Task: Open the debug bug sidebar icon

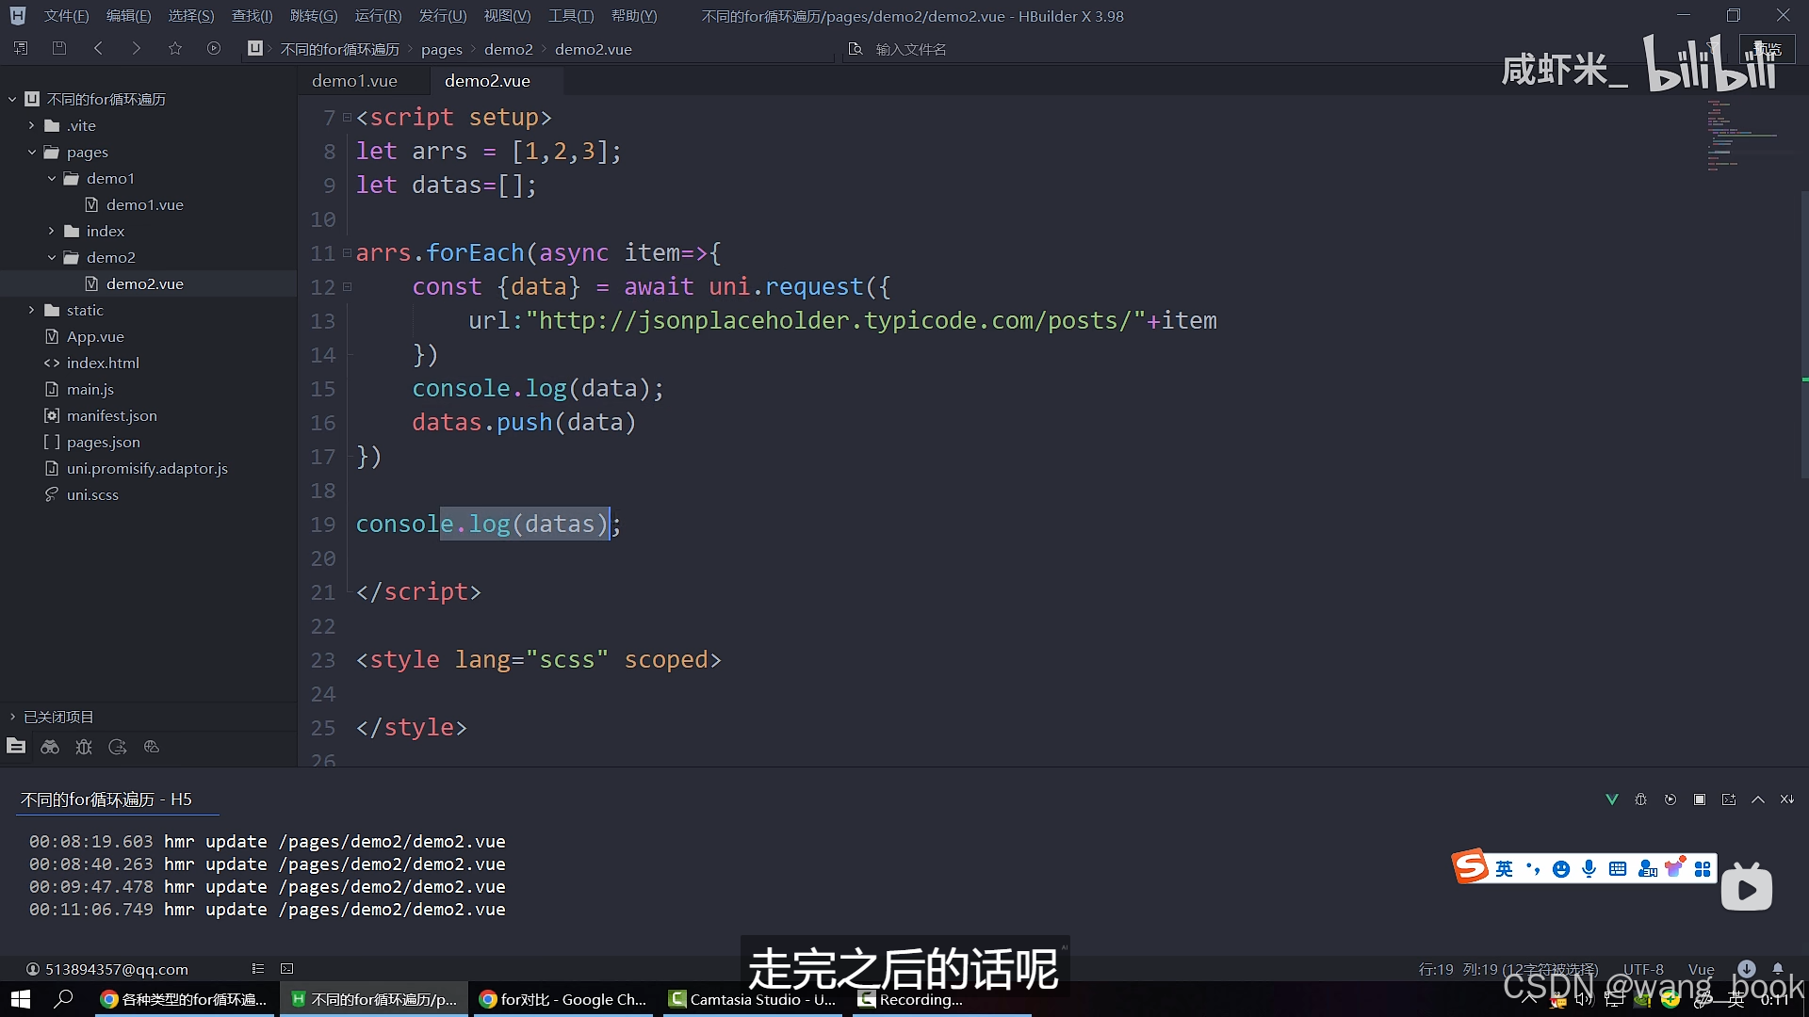Action: click(84, 747)
